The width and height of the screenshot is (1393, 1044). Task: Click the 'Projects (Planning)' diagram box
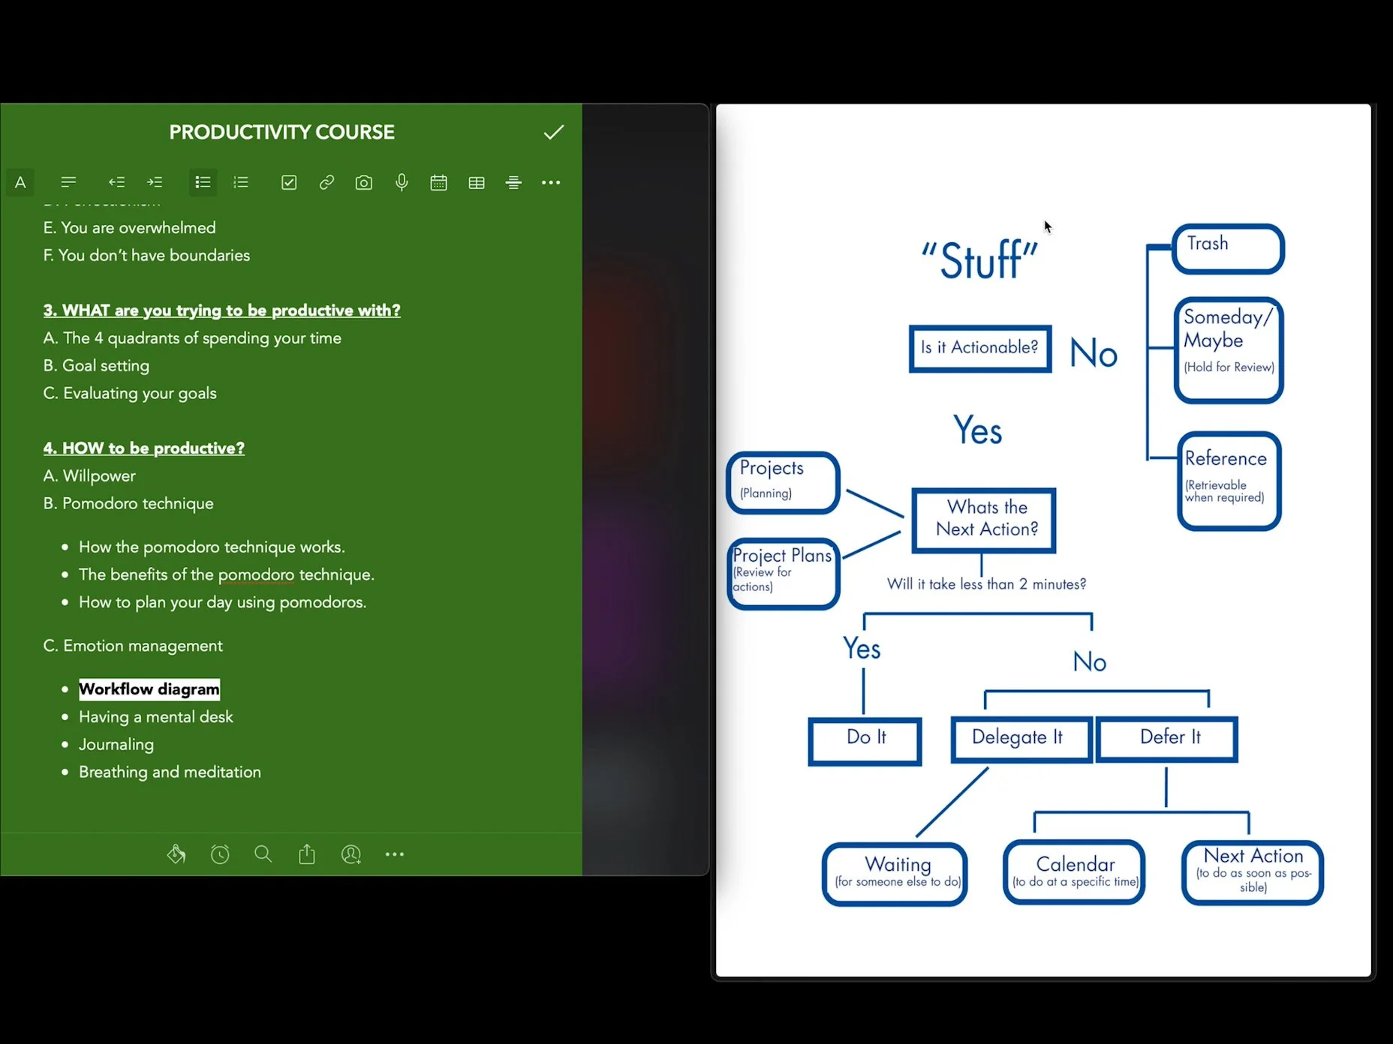click(x=783, y=483)
